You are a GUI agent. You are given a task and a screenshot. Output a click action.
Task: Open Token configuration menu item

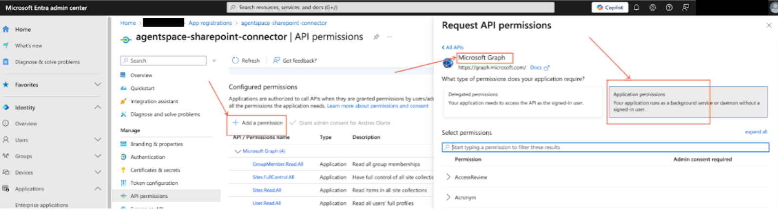tap(154, 183)
